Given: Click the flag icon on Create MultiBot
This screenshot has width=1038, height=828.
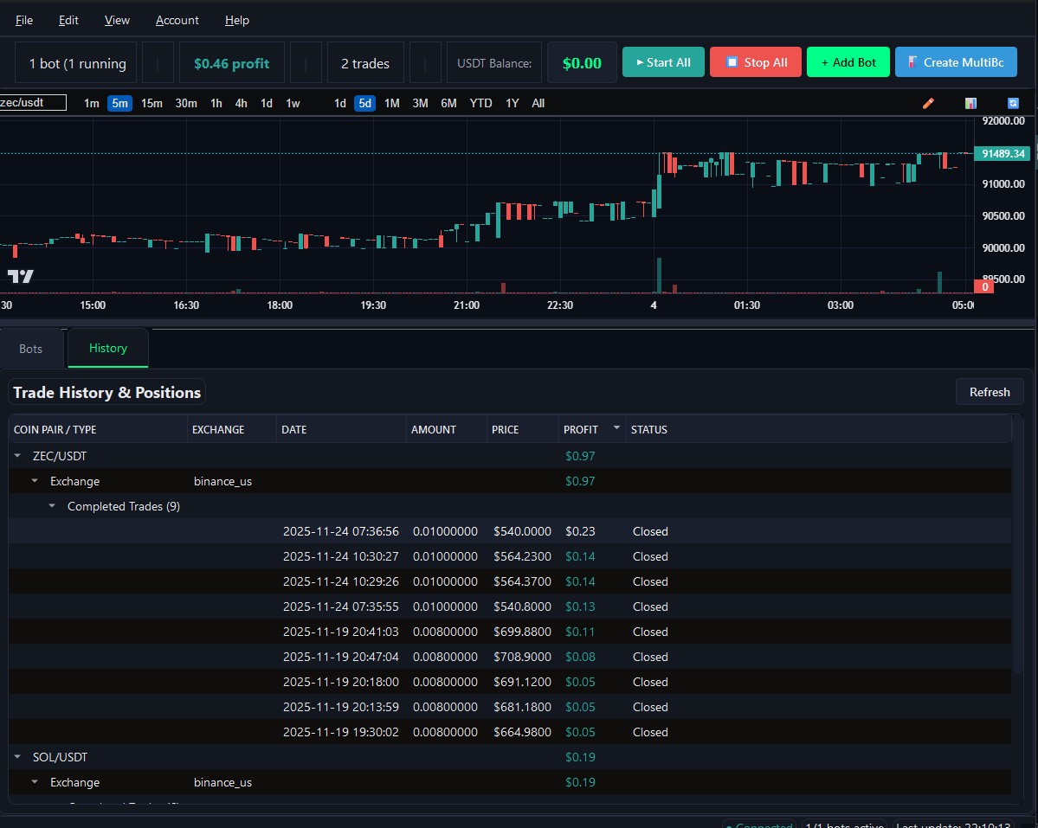Looking at the screenshot, I should pyautogui.click(x=912, y=62).
